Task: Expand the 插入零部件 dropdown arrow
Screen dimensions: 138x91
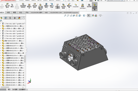Action: (7, 10)
